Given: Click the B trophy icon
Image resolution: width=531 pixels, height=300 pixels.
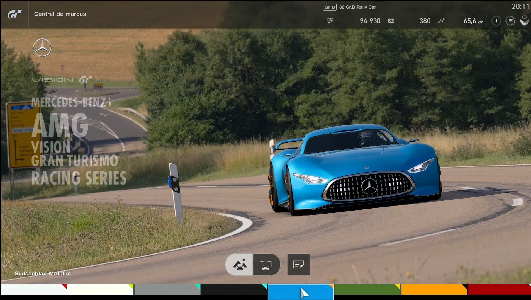Looking at the screenshot, I should point(524,21).
